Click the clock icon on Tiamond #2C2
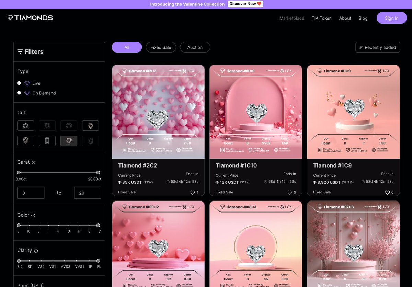This screenshot has width=412, height=287. pos(168,182)
